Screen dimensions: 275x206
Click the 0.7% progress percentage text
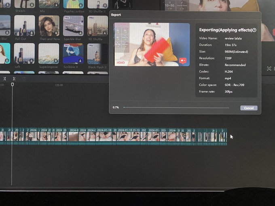coord(116,107)
